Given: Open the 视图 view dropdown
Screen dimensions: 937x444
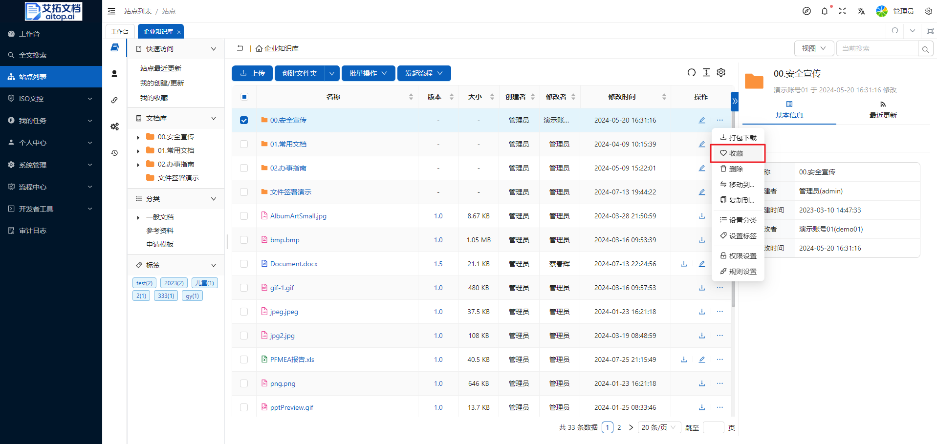Looking at the screenshot, I should (x=813, y=48).
